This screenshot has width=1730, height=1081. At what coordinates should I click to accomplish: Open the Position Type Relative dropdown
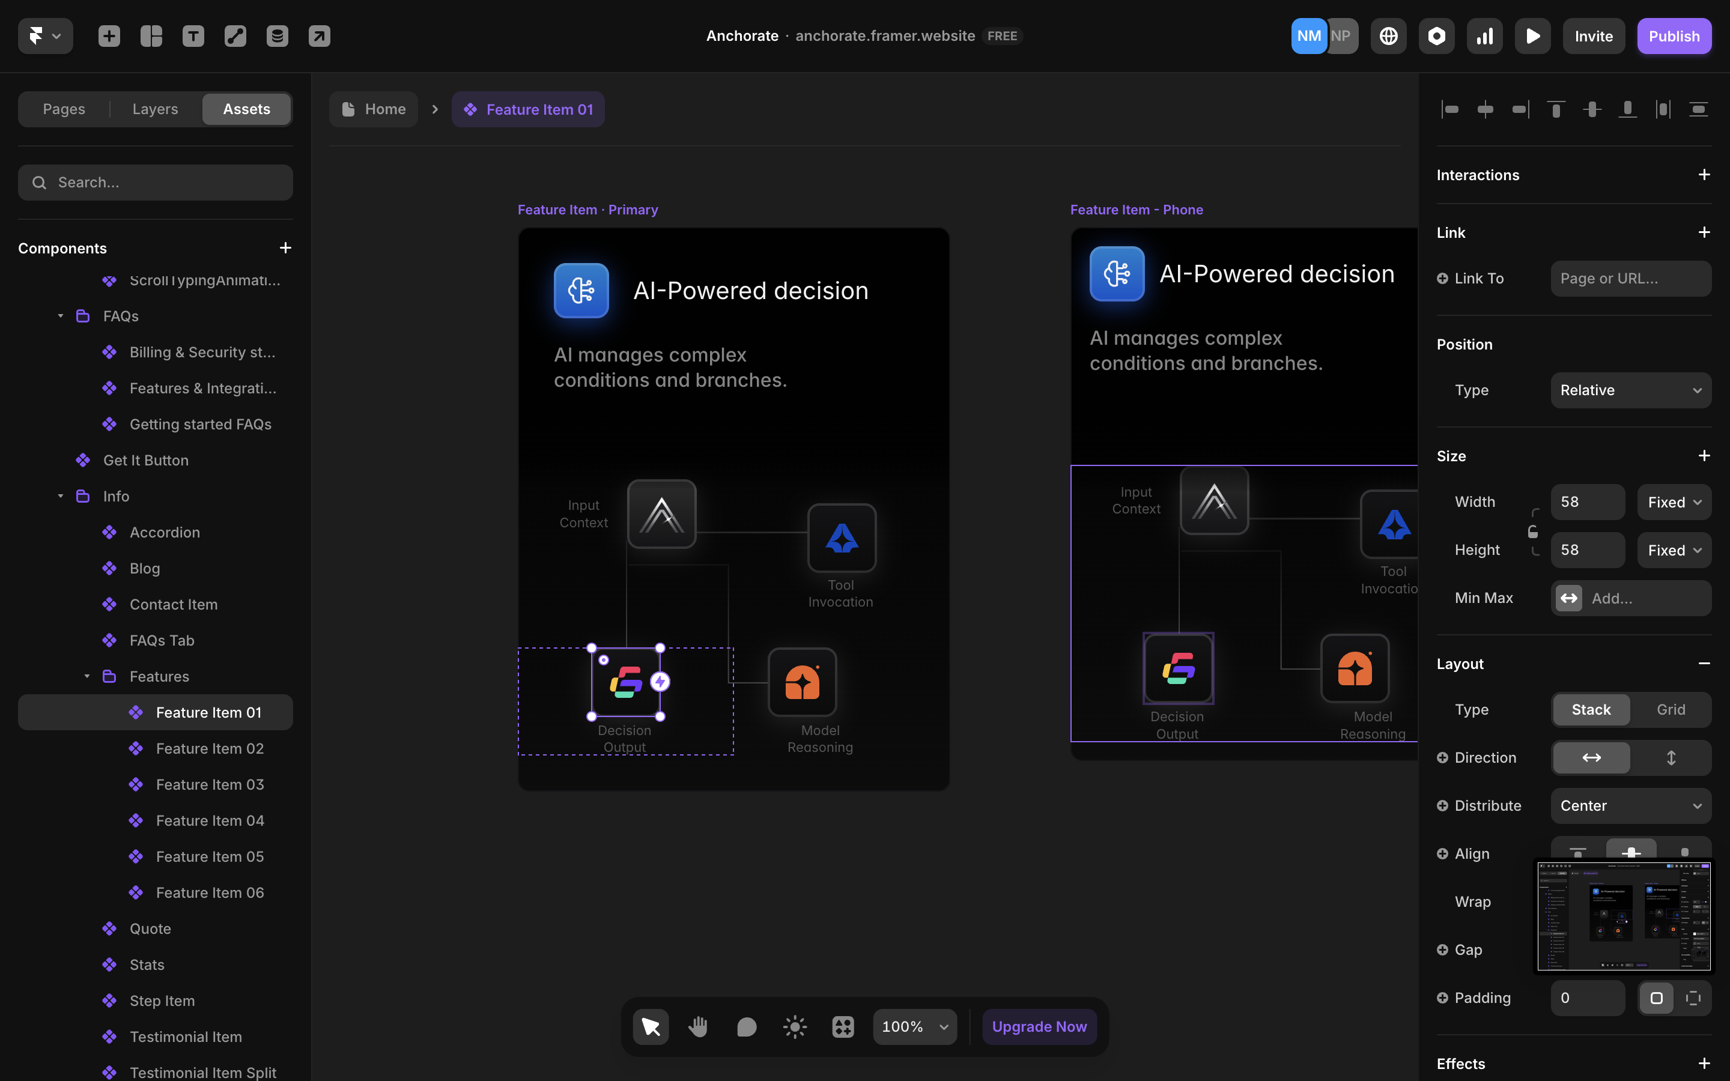(1631, 390)
